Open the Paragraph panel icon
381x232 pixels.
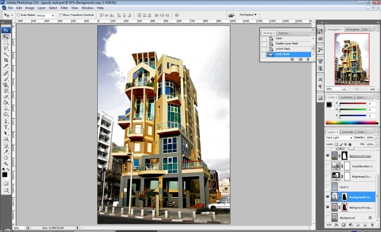click(x=320, y=87)
